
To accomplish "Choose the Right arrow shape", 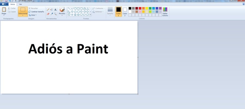I will click(x=81, y=11).
